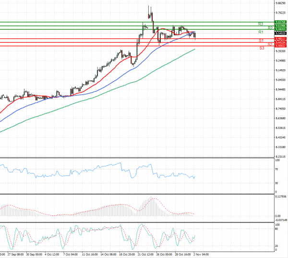This screenshot has height=258, width=288.
Task: Click the 9.14920 price axis value
Action: click(x=280, y=70)
